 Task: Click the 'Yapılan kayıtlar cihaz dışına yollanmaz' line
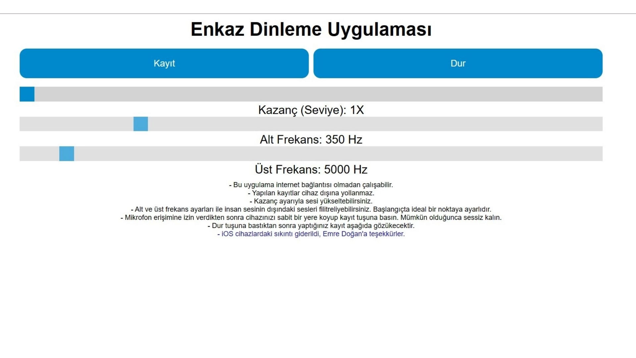click(311, 193)
